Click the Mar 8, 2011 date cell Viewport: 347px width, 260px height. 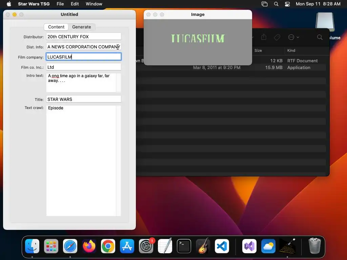(x=217, y=67)
